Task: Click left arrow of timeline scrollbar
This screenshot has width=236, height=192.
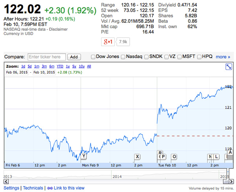Action: point(6,181)
